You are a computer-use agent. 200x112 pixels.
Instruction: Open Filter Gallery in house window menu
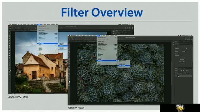(48, 32)
